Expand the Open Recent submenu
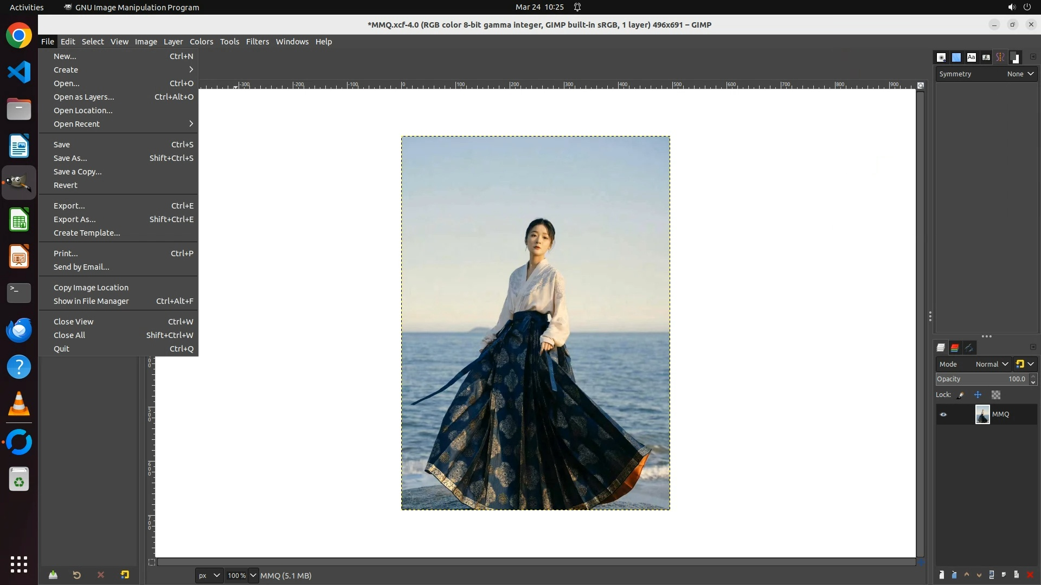 coord(77,124)
